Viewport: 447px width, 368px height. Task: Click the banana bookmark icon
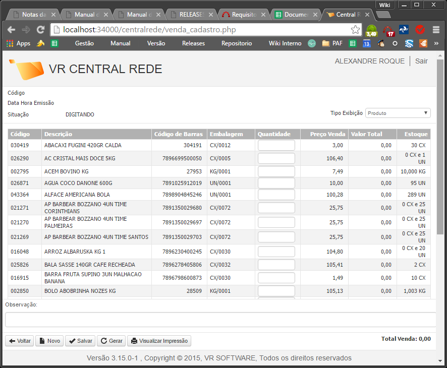click(x=41, y=43)
